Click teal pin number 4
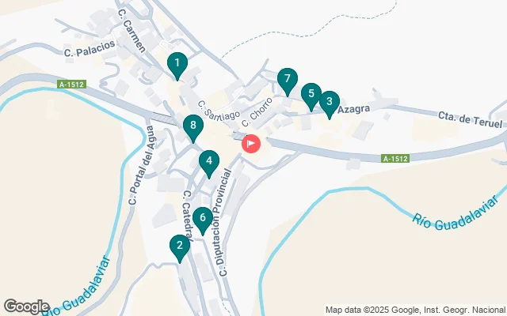 pos(209,164)
